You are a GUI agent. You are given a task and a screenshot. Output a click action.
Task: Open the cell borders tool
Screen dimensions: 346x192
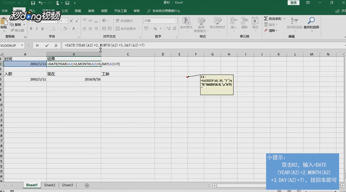pyautogui.click(x=54, y=28)
